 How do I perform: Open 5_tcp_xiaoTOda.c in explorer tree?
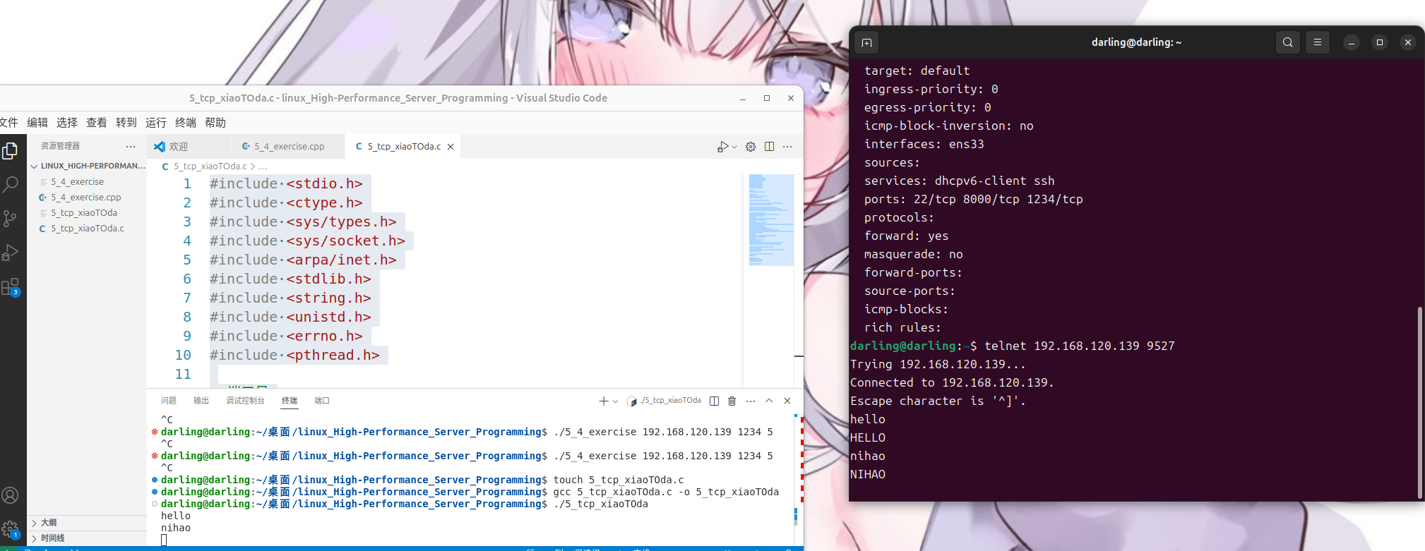click(88, 229)
